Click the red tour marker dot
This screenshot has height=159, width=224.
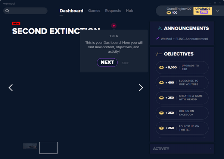point(114,26)
